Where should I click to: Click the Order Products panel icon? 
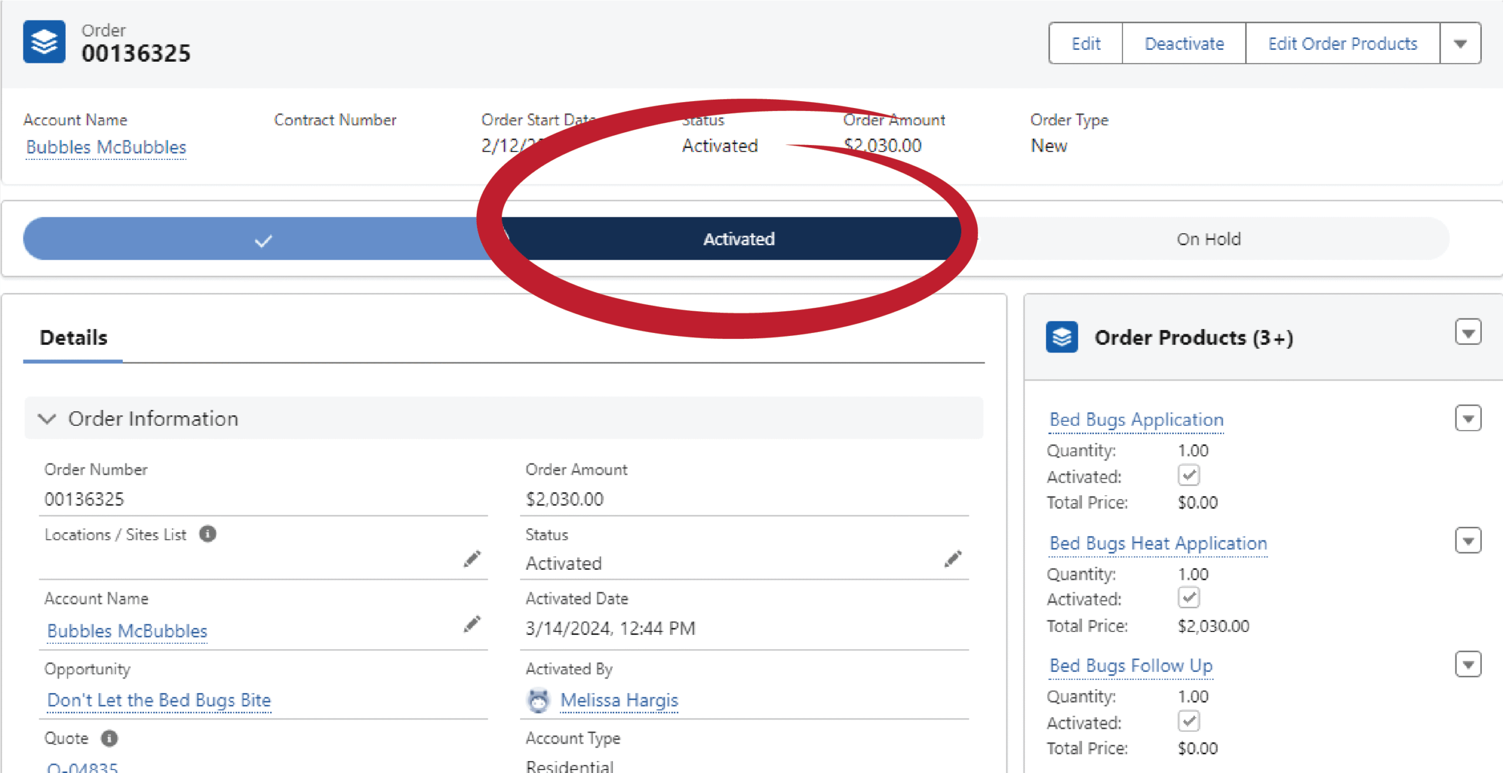click(1061, 337)
